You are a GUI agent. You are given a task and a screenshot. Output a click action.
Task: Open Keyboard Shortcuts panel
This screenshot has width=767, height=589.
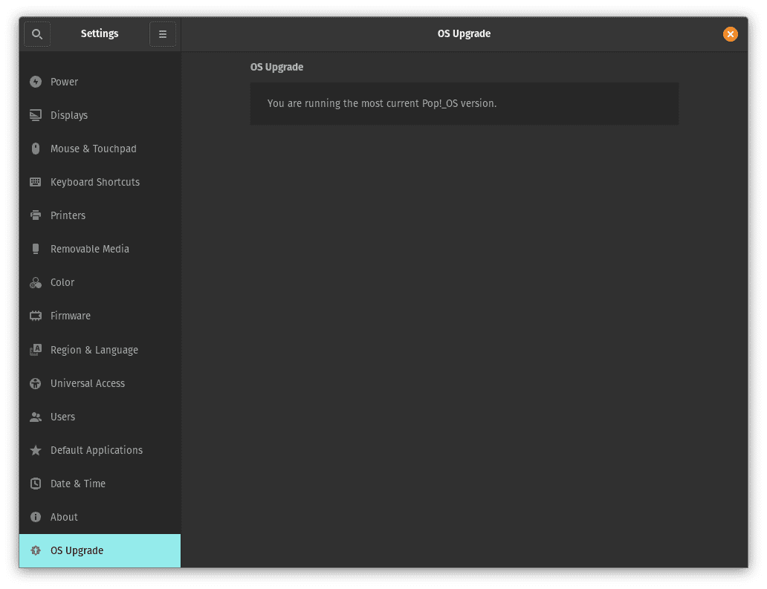(100, 182)
